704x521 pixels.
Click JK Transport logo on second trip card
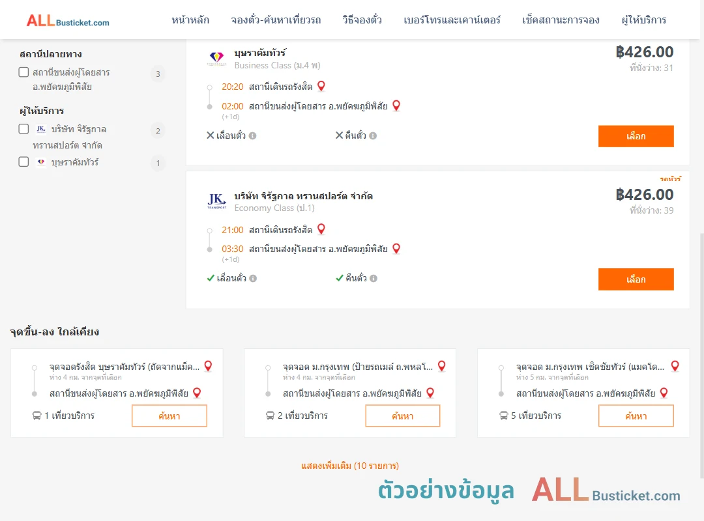pos(216,201)
